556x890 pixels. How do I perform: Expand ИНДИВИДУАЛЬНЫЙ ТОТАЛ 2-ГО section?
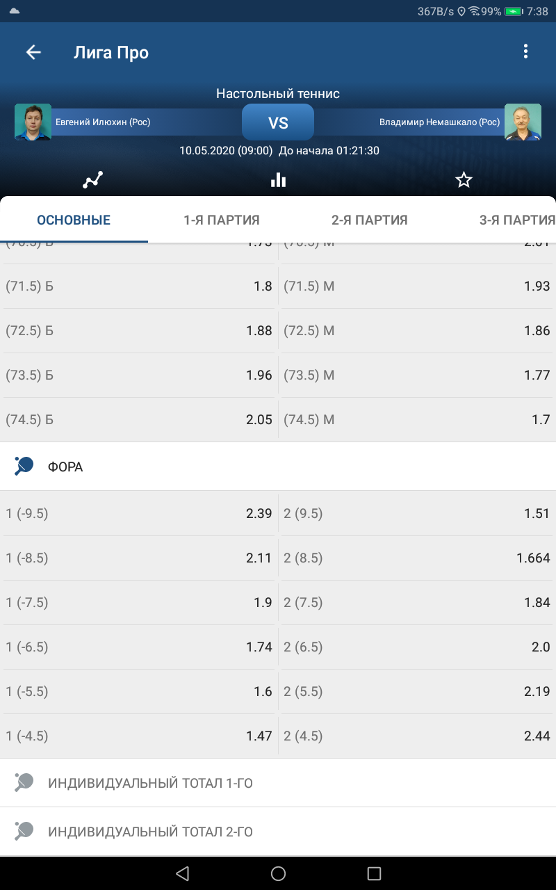point(278,832)
